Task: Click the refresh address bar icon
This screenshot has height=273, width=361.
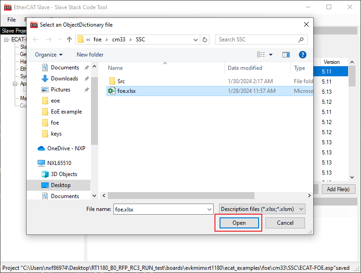Action: pos(205,40)
